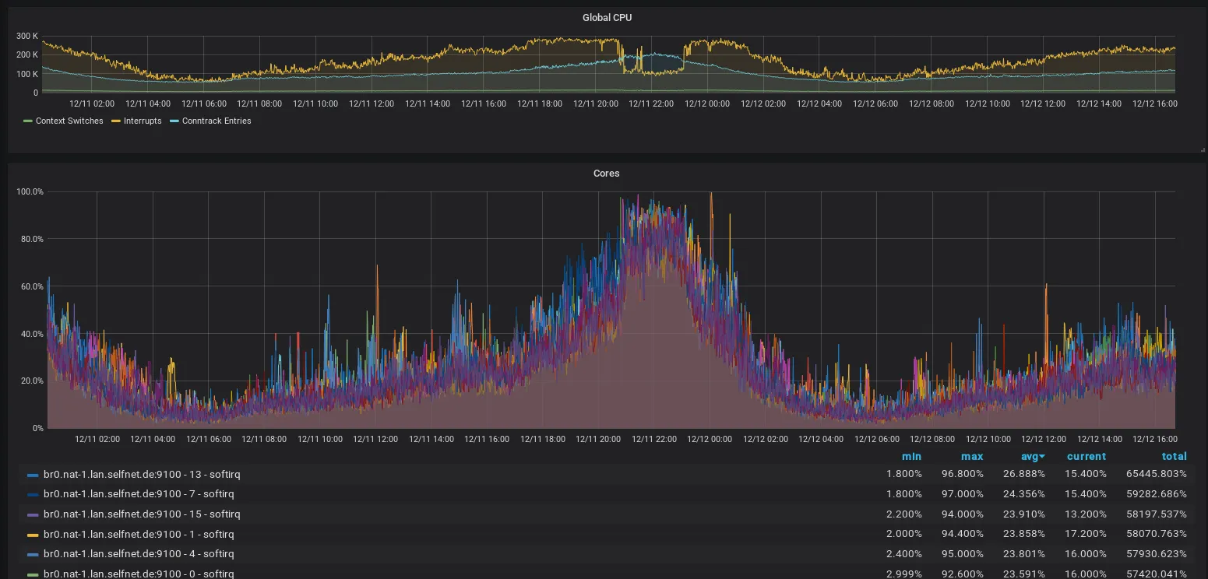Open the Cores panel menu
The height and width of the screenshot is (579, 1208).
[606, 173]
